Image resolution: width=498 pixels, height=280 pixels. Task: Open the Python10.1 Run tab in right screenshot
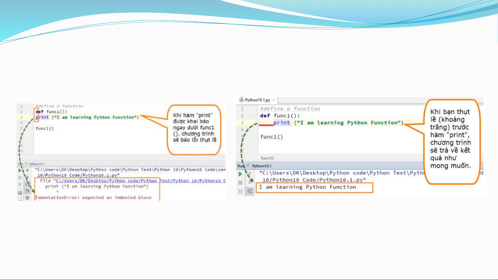pos(262,166)
